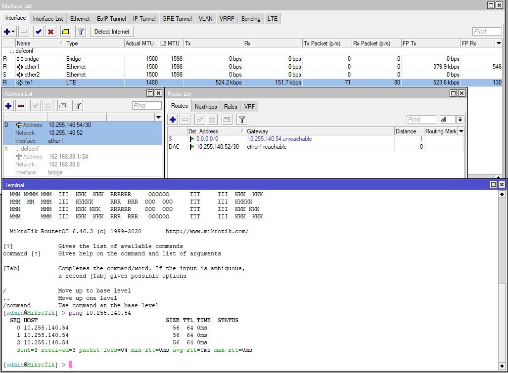Screen dimensions: 508x373
Task: Click the Detect Internet button
Action: (x=112, y=32)
